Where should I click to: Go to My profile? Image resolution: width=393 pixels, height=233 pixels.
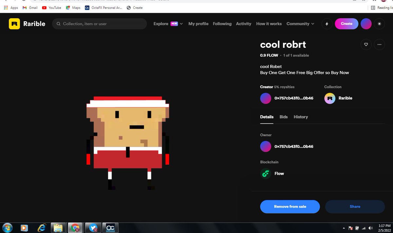(x=198, y=24)
